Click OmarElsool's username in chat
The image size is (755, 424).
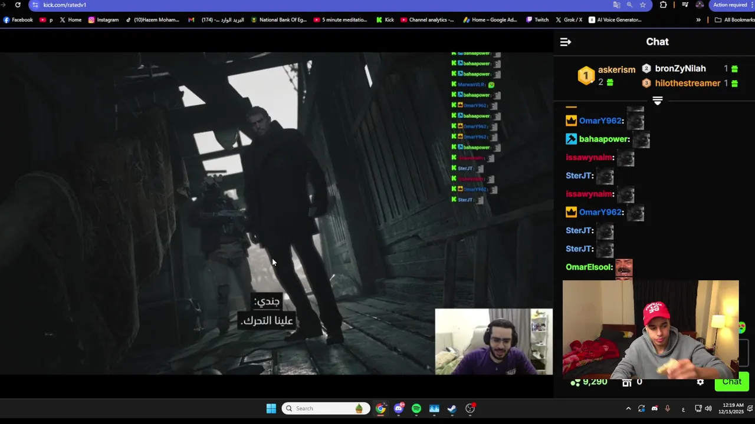(x=589, y=267)
